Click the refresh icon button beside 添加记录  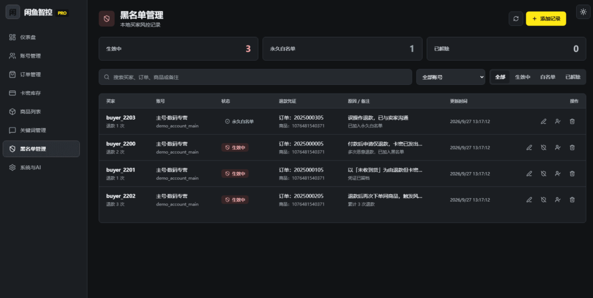516,18
